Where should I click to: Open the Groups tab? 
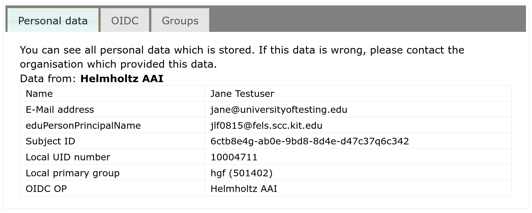pos(180,20)
